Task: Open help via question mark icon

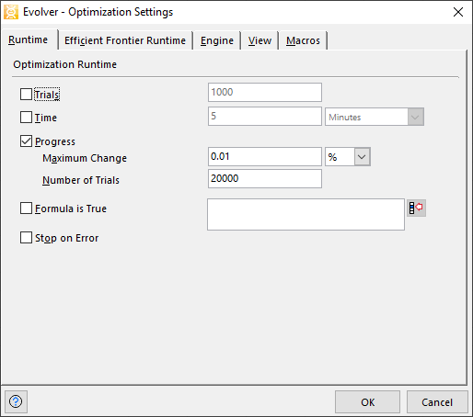Action: (16, 401)
